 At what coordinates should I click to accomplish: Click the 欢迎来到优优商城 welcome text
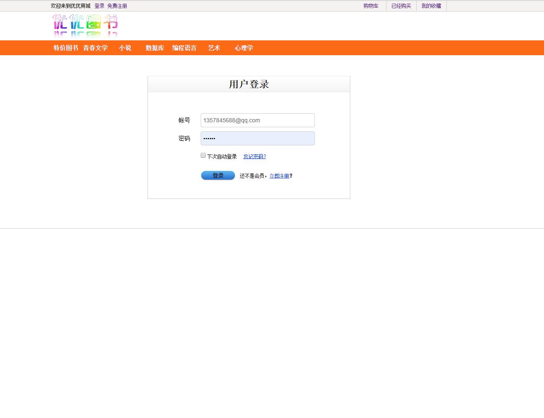pyautogui.click(x=69, y=6)
